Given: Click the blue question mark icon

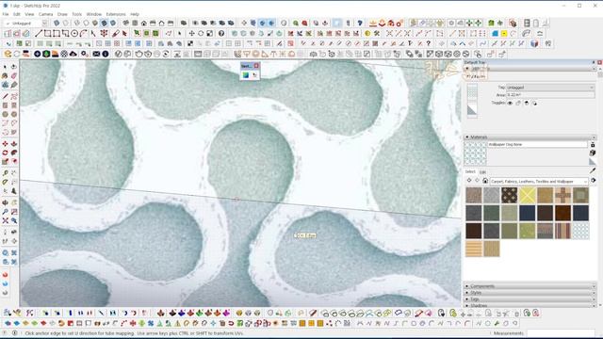Looking at the screenshot, I should 360,24.
